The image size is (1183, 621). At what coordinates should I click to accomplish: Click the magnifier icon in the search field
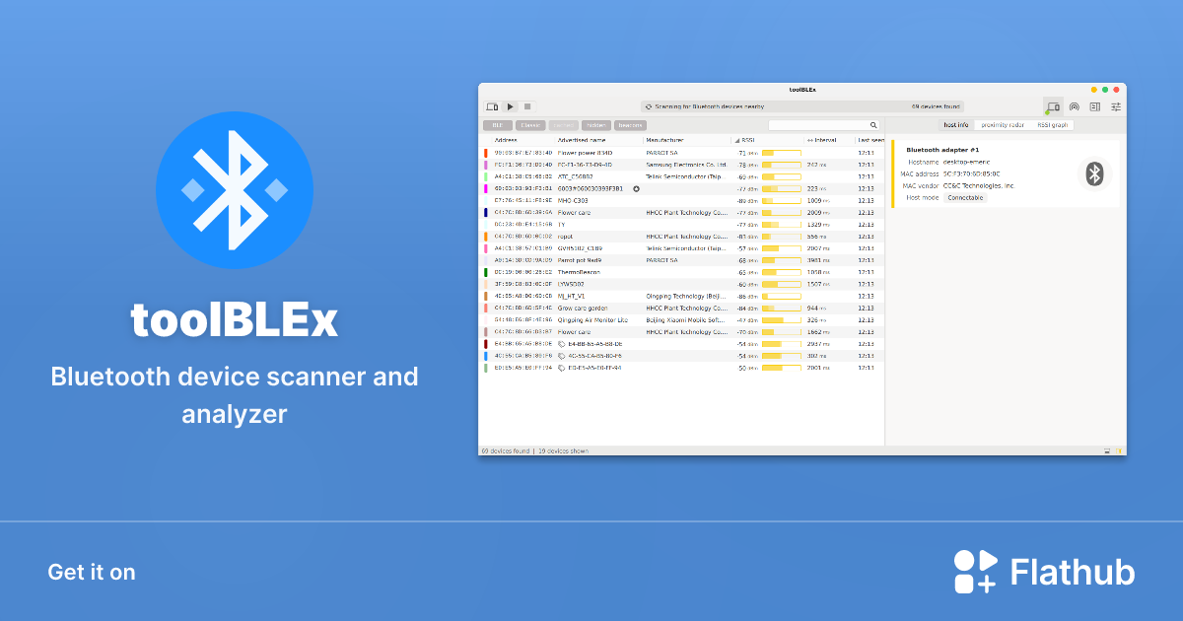tap(873, 125)
